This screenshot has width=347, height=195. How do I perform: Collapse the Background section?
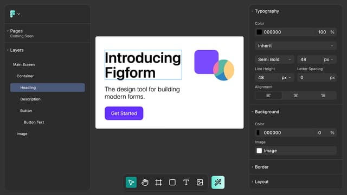click(x=252, y=112)
